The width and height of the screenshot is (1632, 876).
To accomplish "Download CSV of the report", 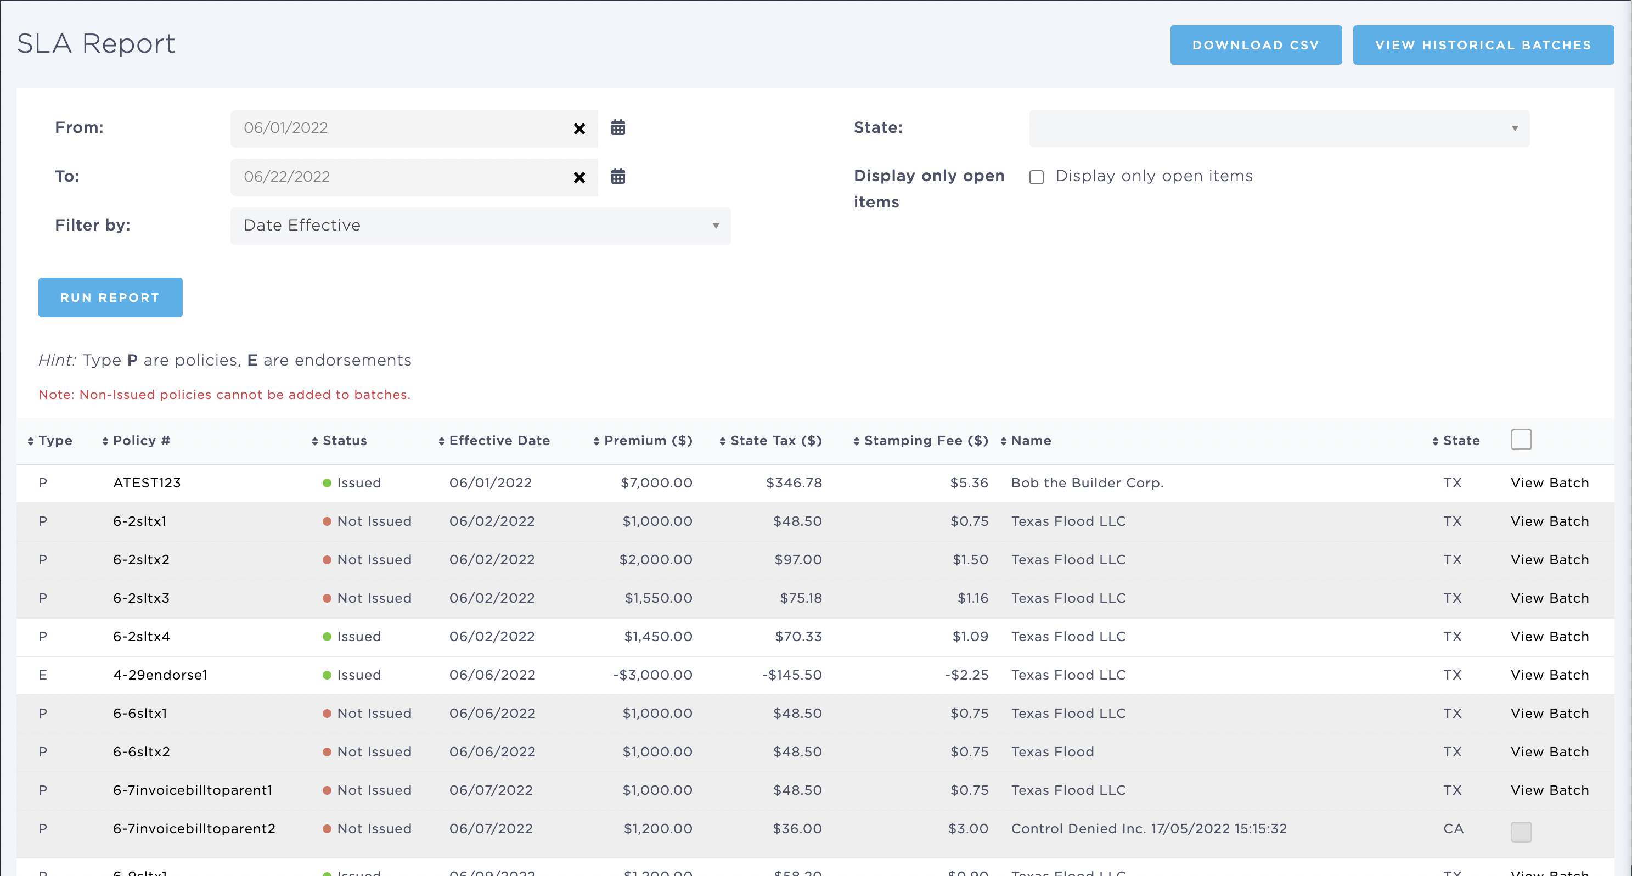I will coord(1255,45).
